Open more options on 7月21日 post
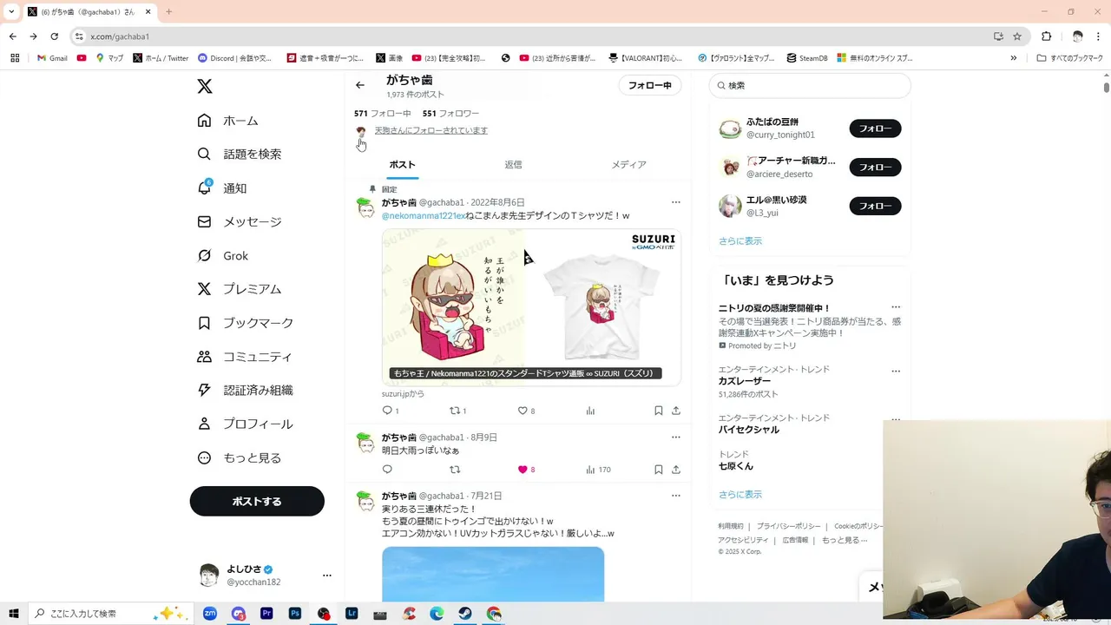This screenshot has height=625, width=1111. (675, 496)
